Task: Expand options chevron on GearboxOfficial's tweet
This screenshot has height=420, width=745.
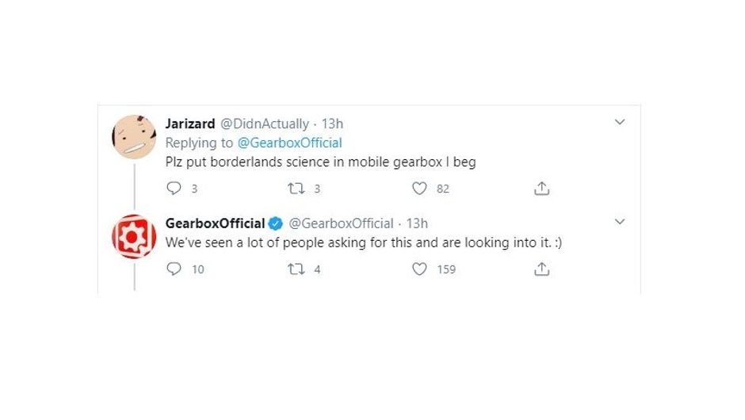Action: [x=620, y=221]
